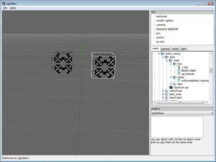This screenshot has width=216, height=162.
Task: Click the data folder icon
Action: pos(167,57)
